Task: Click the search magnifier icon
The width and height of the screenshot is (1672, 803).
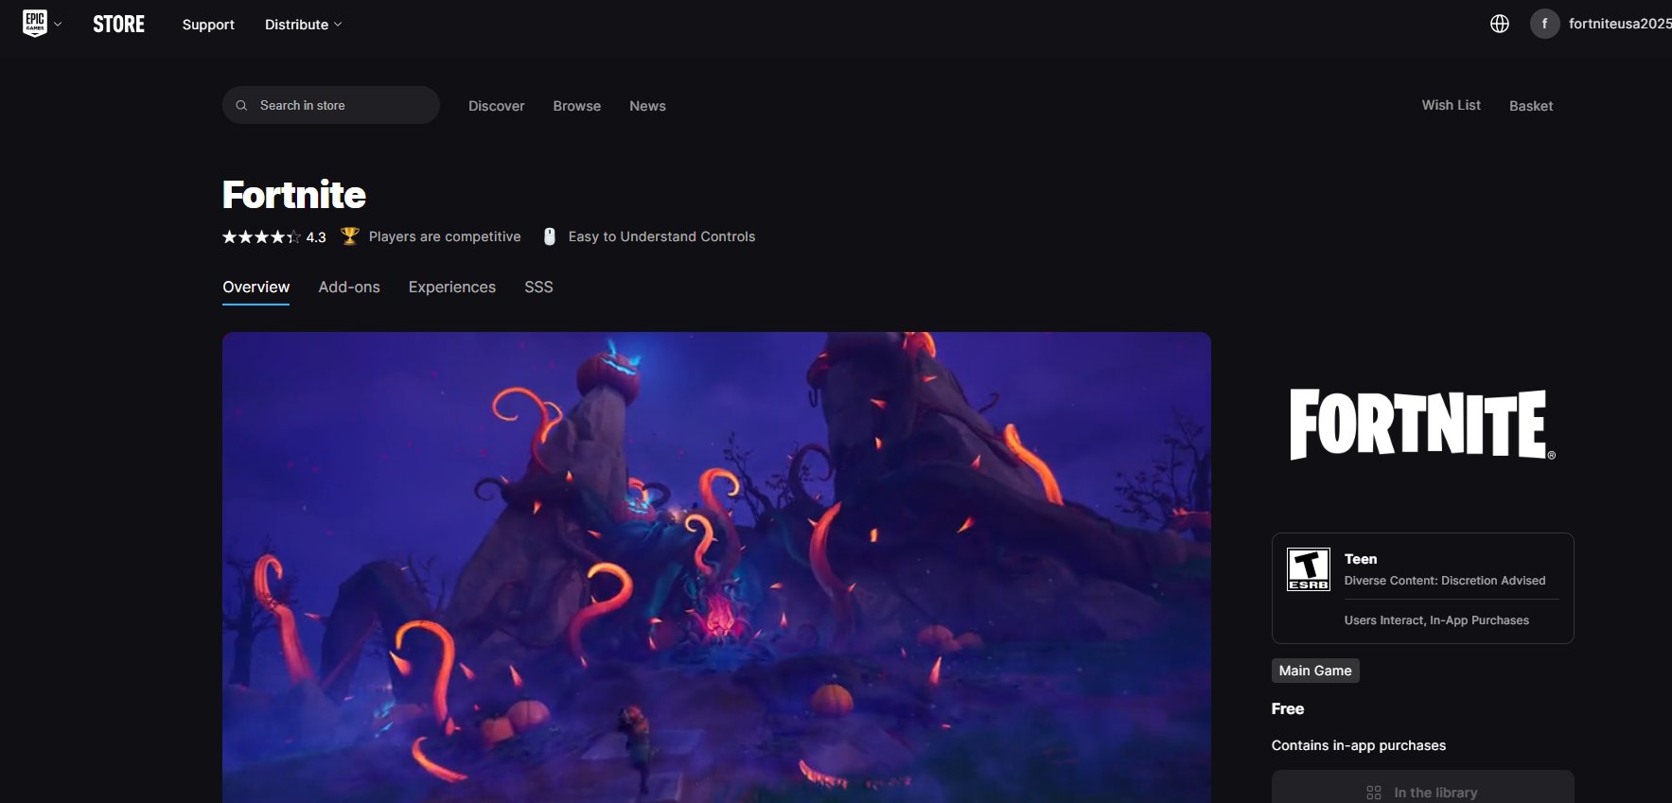Action: click(x=241, y=106)
